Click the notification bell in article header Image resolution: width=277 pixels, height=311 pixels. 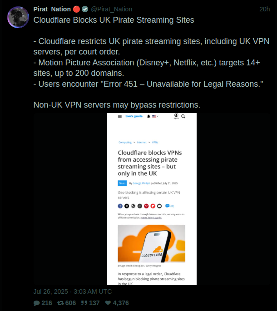(148, 116)
